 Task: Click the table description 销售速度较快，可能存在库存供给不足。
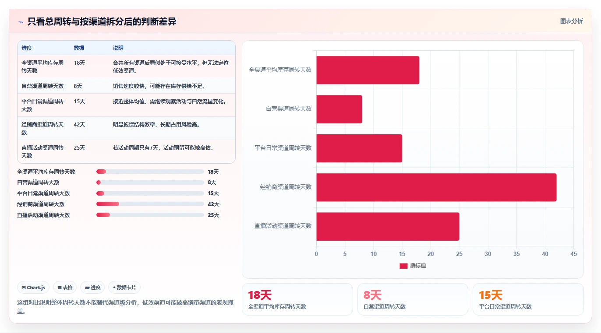click(x=159, y=86)
